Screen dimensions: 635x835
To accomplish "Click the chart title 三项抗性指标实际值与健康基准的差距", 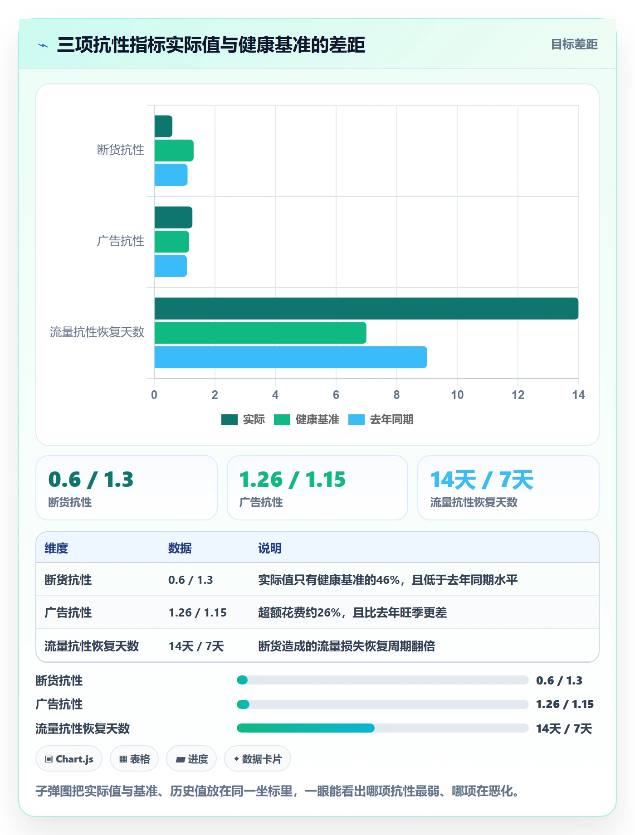I will (211, 45).
